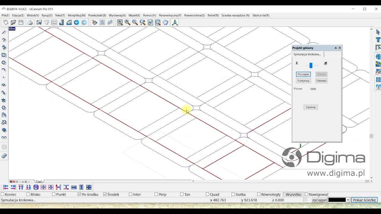381x214 pixels.
Task: Open the Rysuj(G) menu
Action: point(47,15)
